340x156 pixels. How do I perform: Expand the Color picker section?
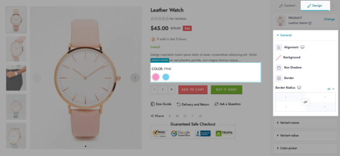click(305, 148)
